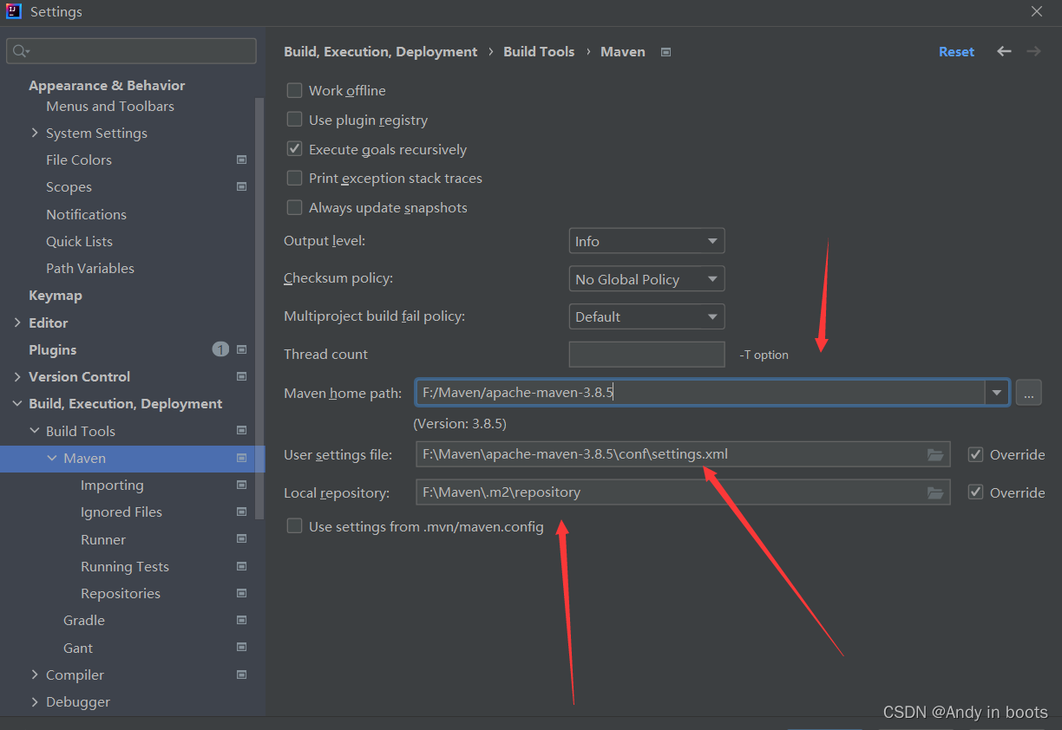Enable Work offline checkbox

[x=294, y=90]
